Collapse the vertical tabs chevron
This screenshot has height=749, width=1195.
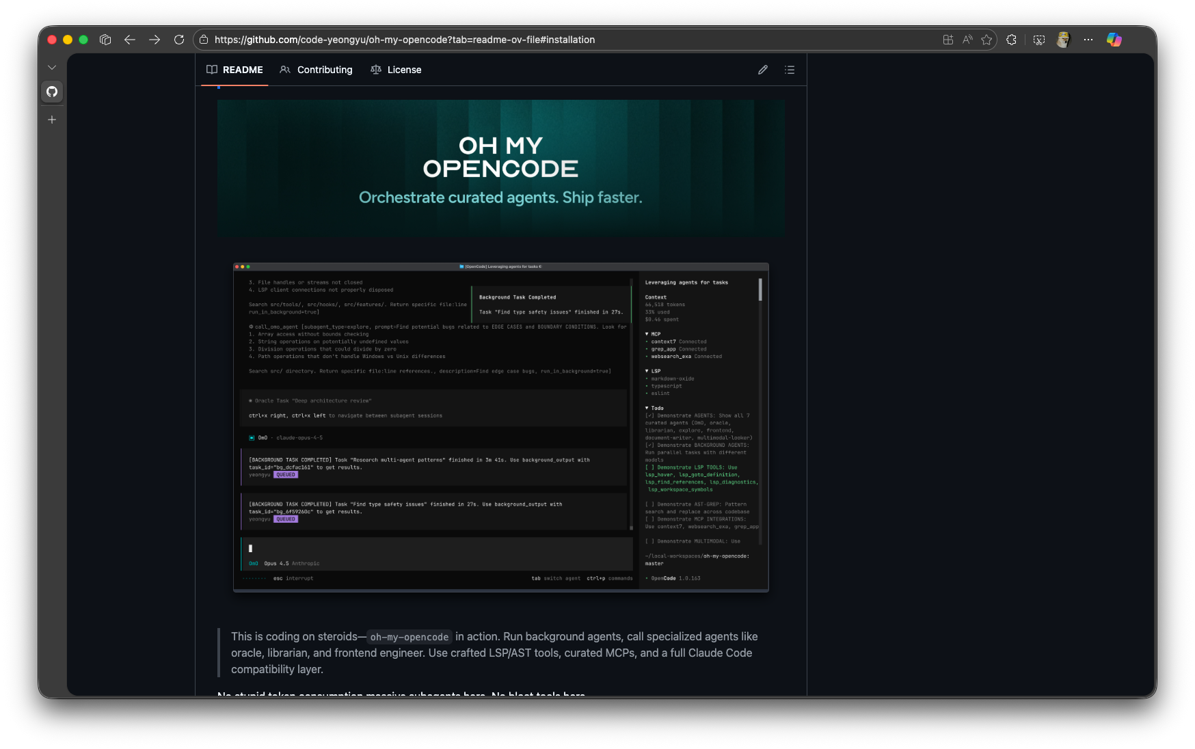52,68
